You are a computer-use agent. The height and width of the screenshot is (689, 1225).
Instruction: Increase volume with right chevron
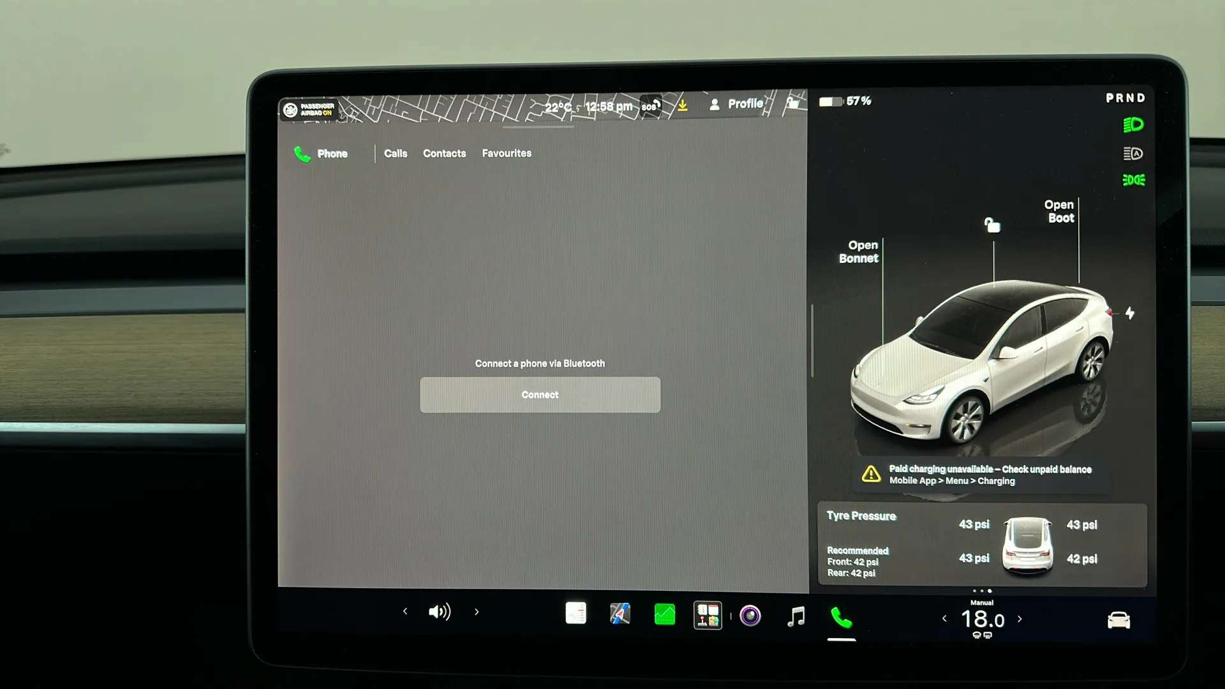tap(477, 611)
